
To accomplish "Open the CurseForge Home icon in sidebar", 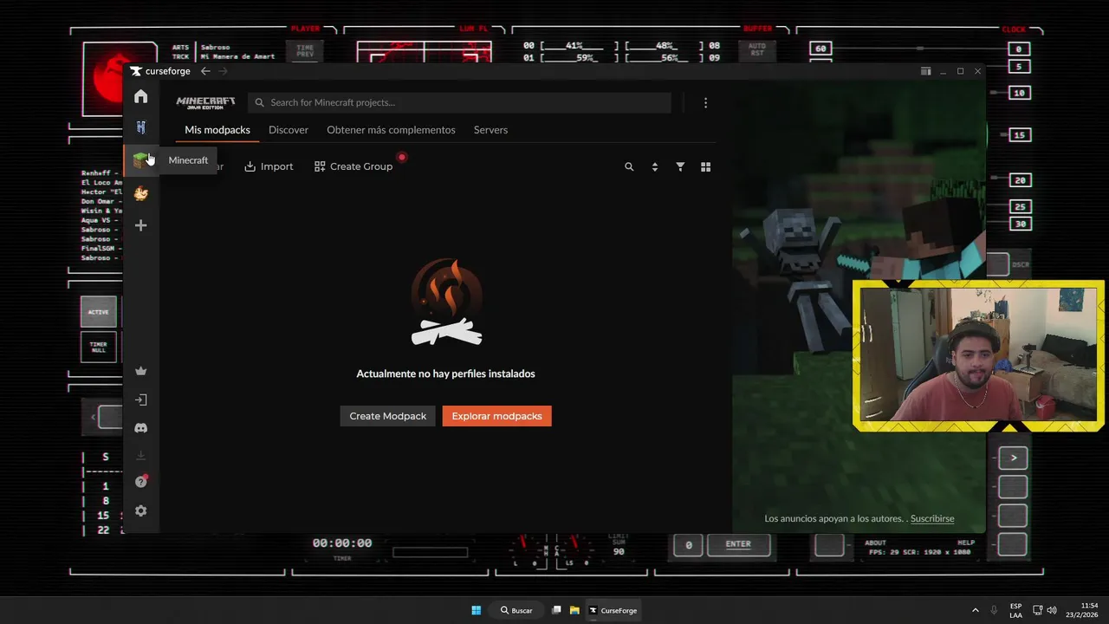I will [140, 96].
